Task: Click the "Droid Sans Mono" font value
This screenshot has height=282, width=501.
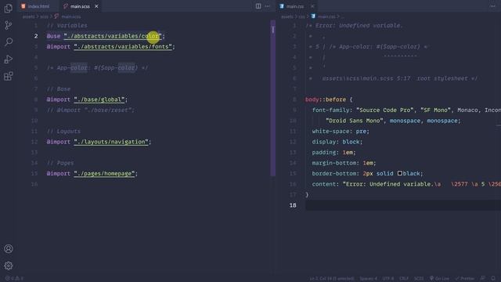Action: point(355,121)
